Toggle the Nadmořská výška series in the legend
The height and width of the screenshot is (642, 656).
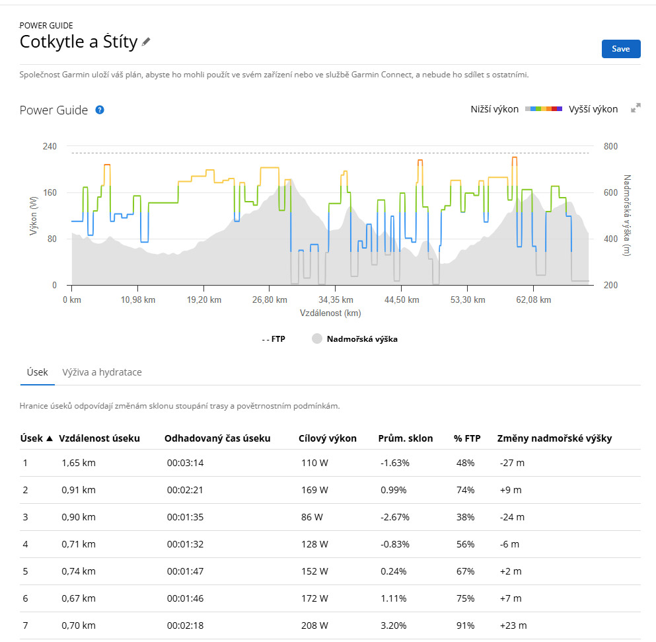click(355, 339)
